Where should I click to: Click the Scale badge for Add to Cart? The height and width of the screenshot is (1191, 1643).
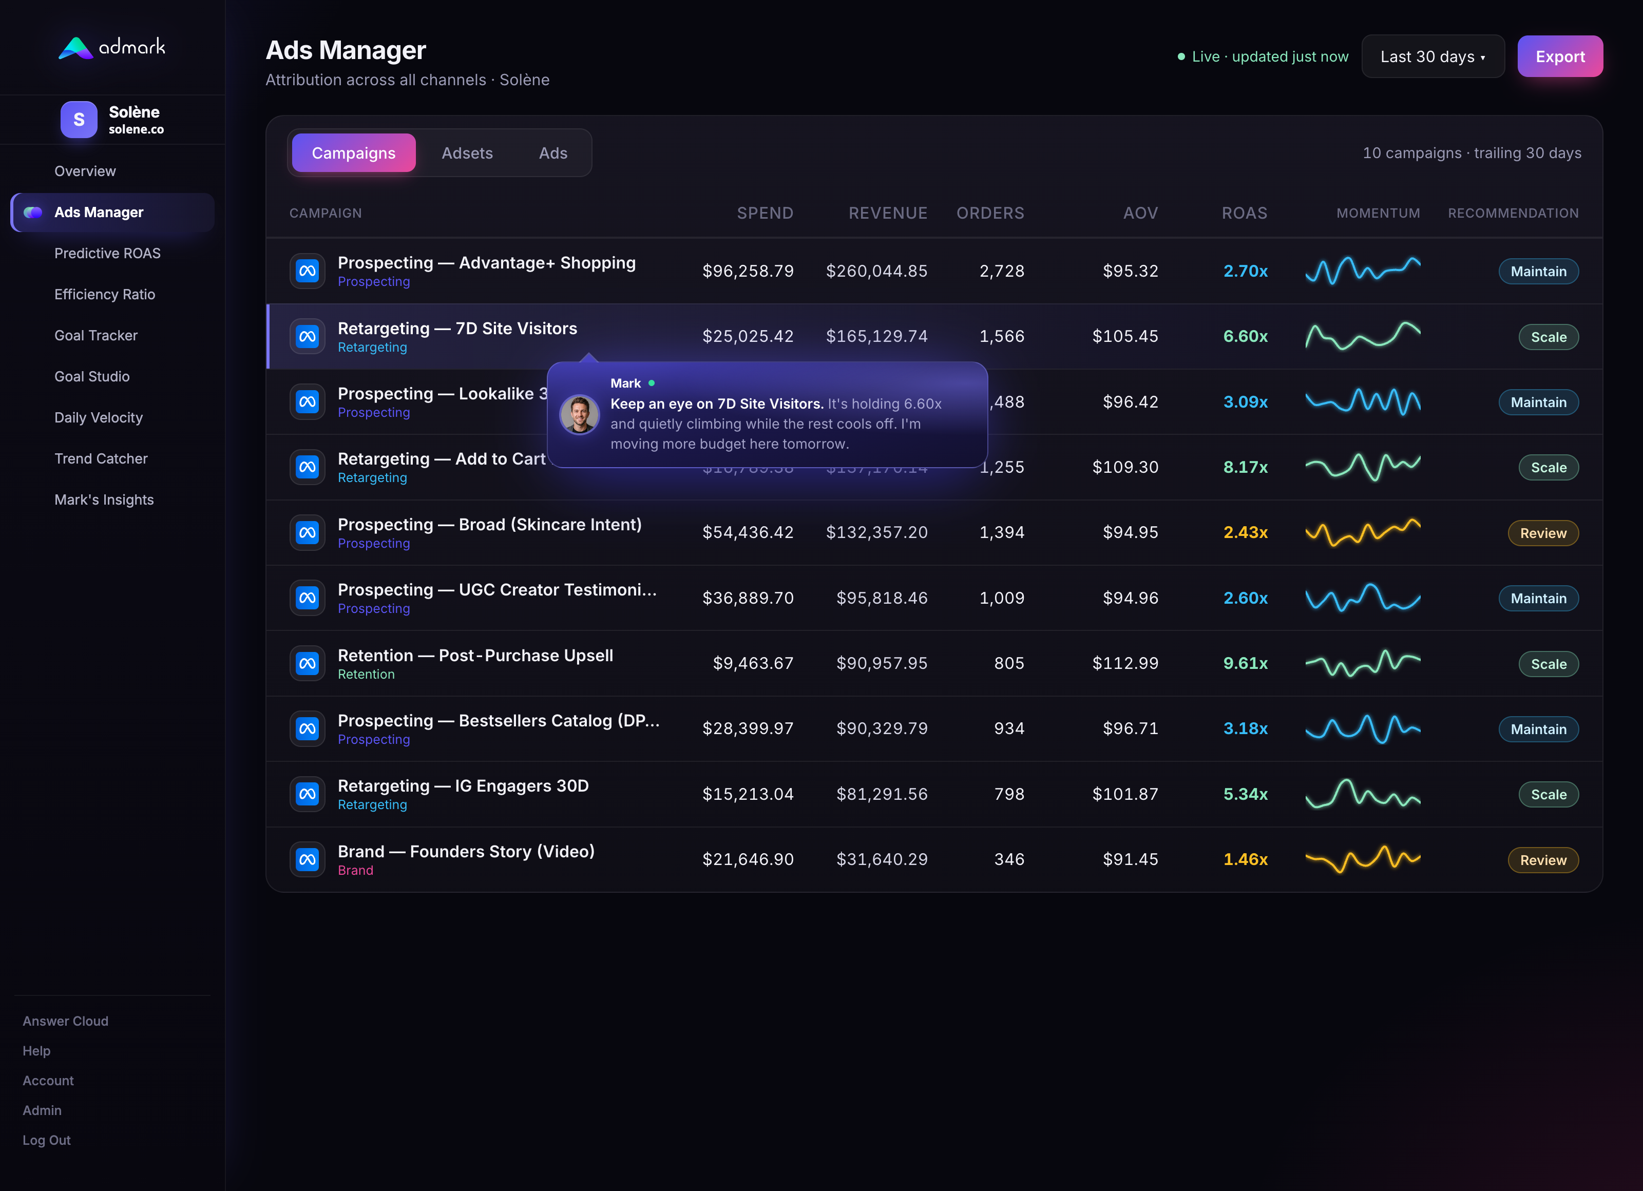pyautogui.click(x=1548, y=467)
